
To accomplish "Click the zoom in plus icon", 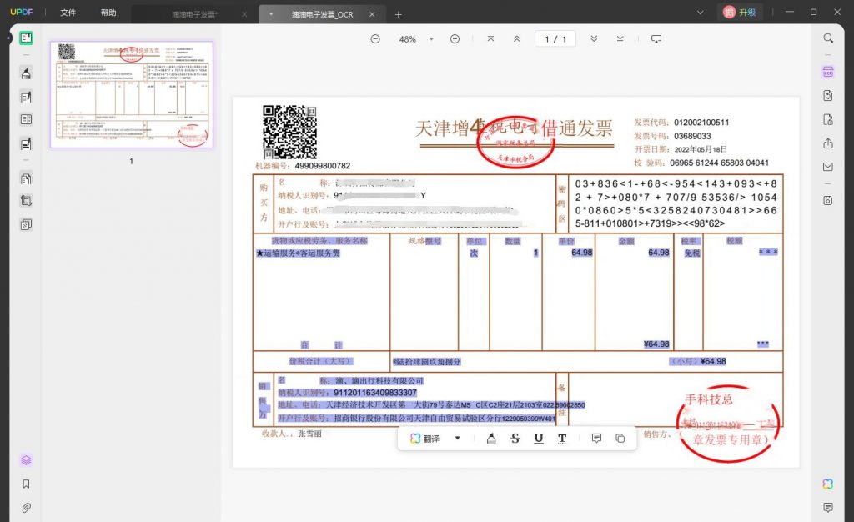I will tap(455, 38).
